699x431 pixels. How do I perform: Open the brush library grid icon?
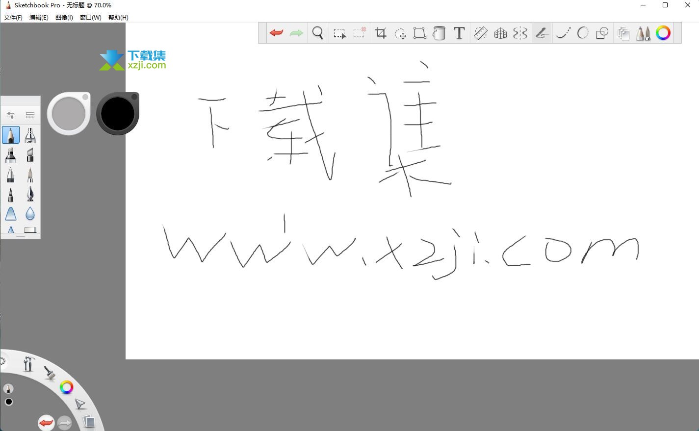coord(30,115)
